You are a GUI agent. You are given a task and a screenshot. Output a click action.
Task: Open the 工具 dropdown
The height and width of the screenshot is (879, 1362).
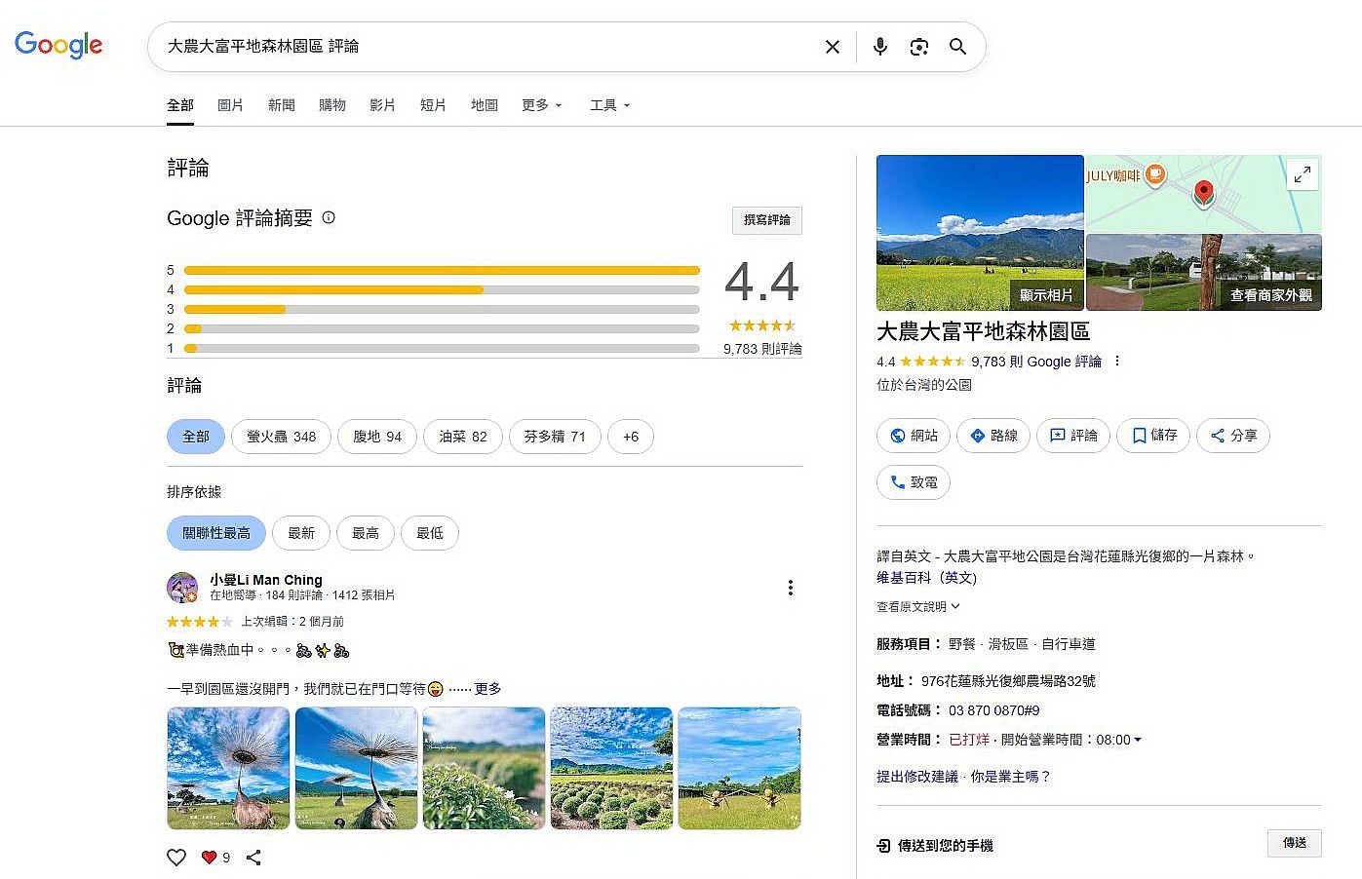pos(609,105)
